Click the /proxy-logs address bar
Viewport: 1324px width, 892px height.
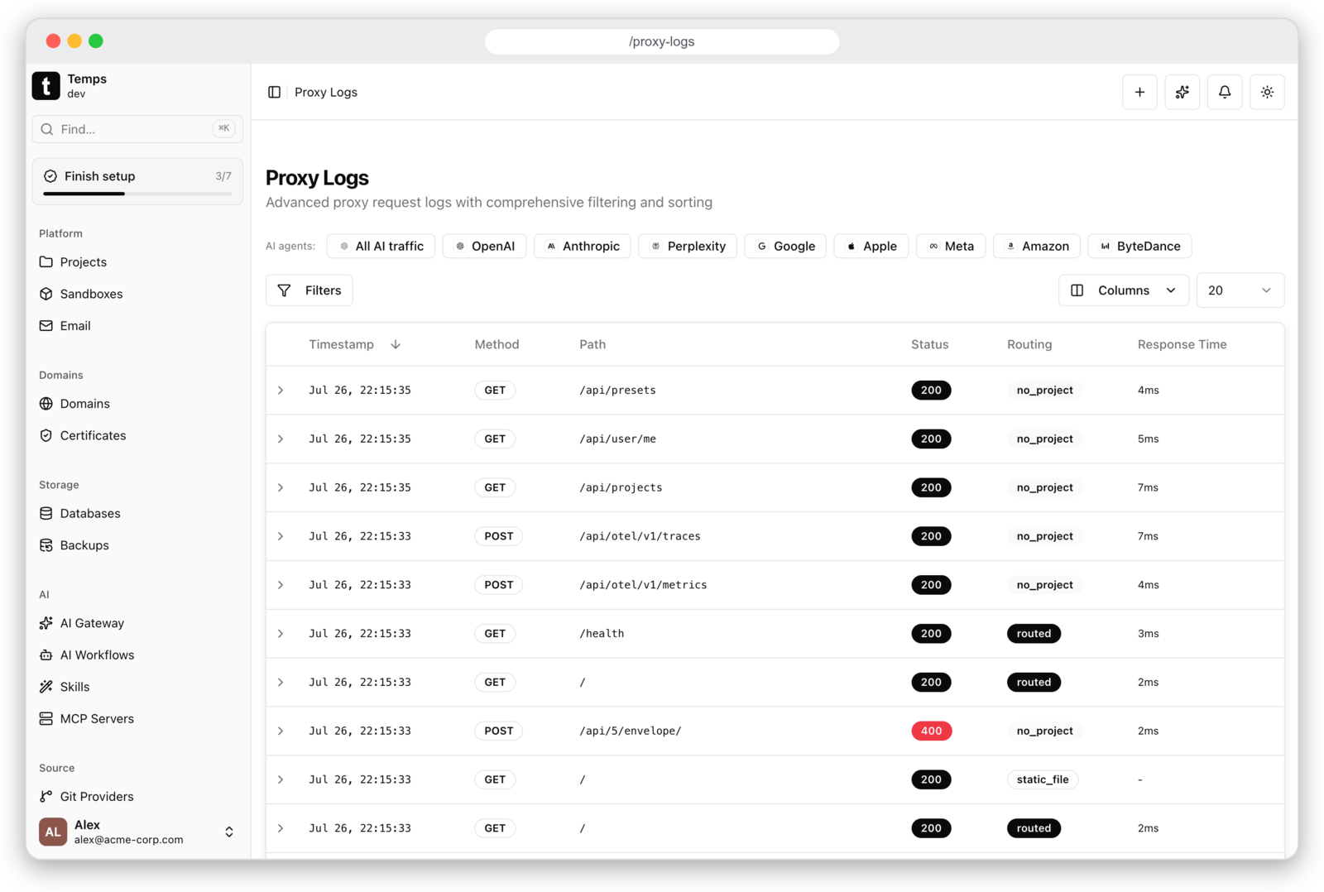pyautogui.click(x=662, y=41)
